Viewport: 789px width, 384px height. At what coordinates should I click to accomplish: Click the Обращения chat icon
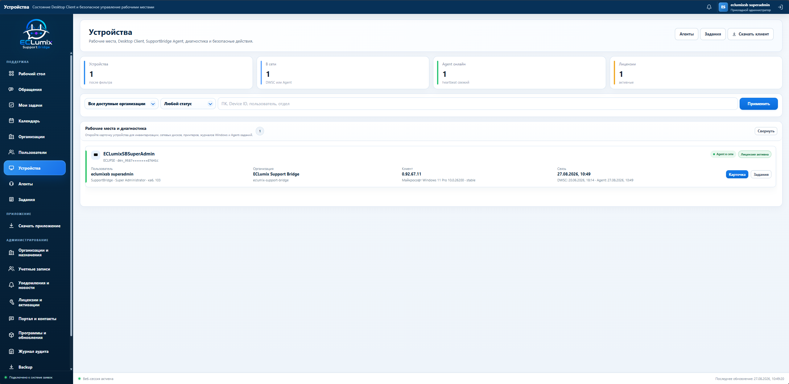point(11,89)
